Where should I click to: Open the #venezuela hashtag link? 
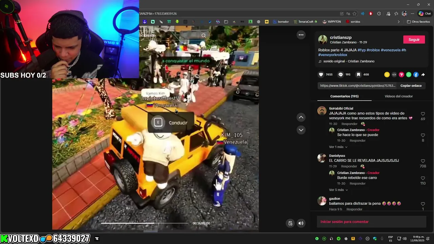pos(390,50)
